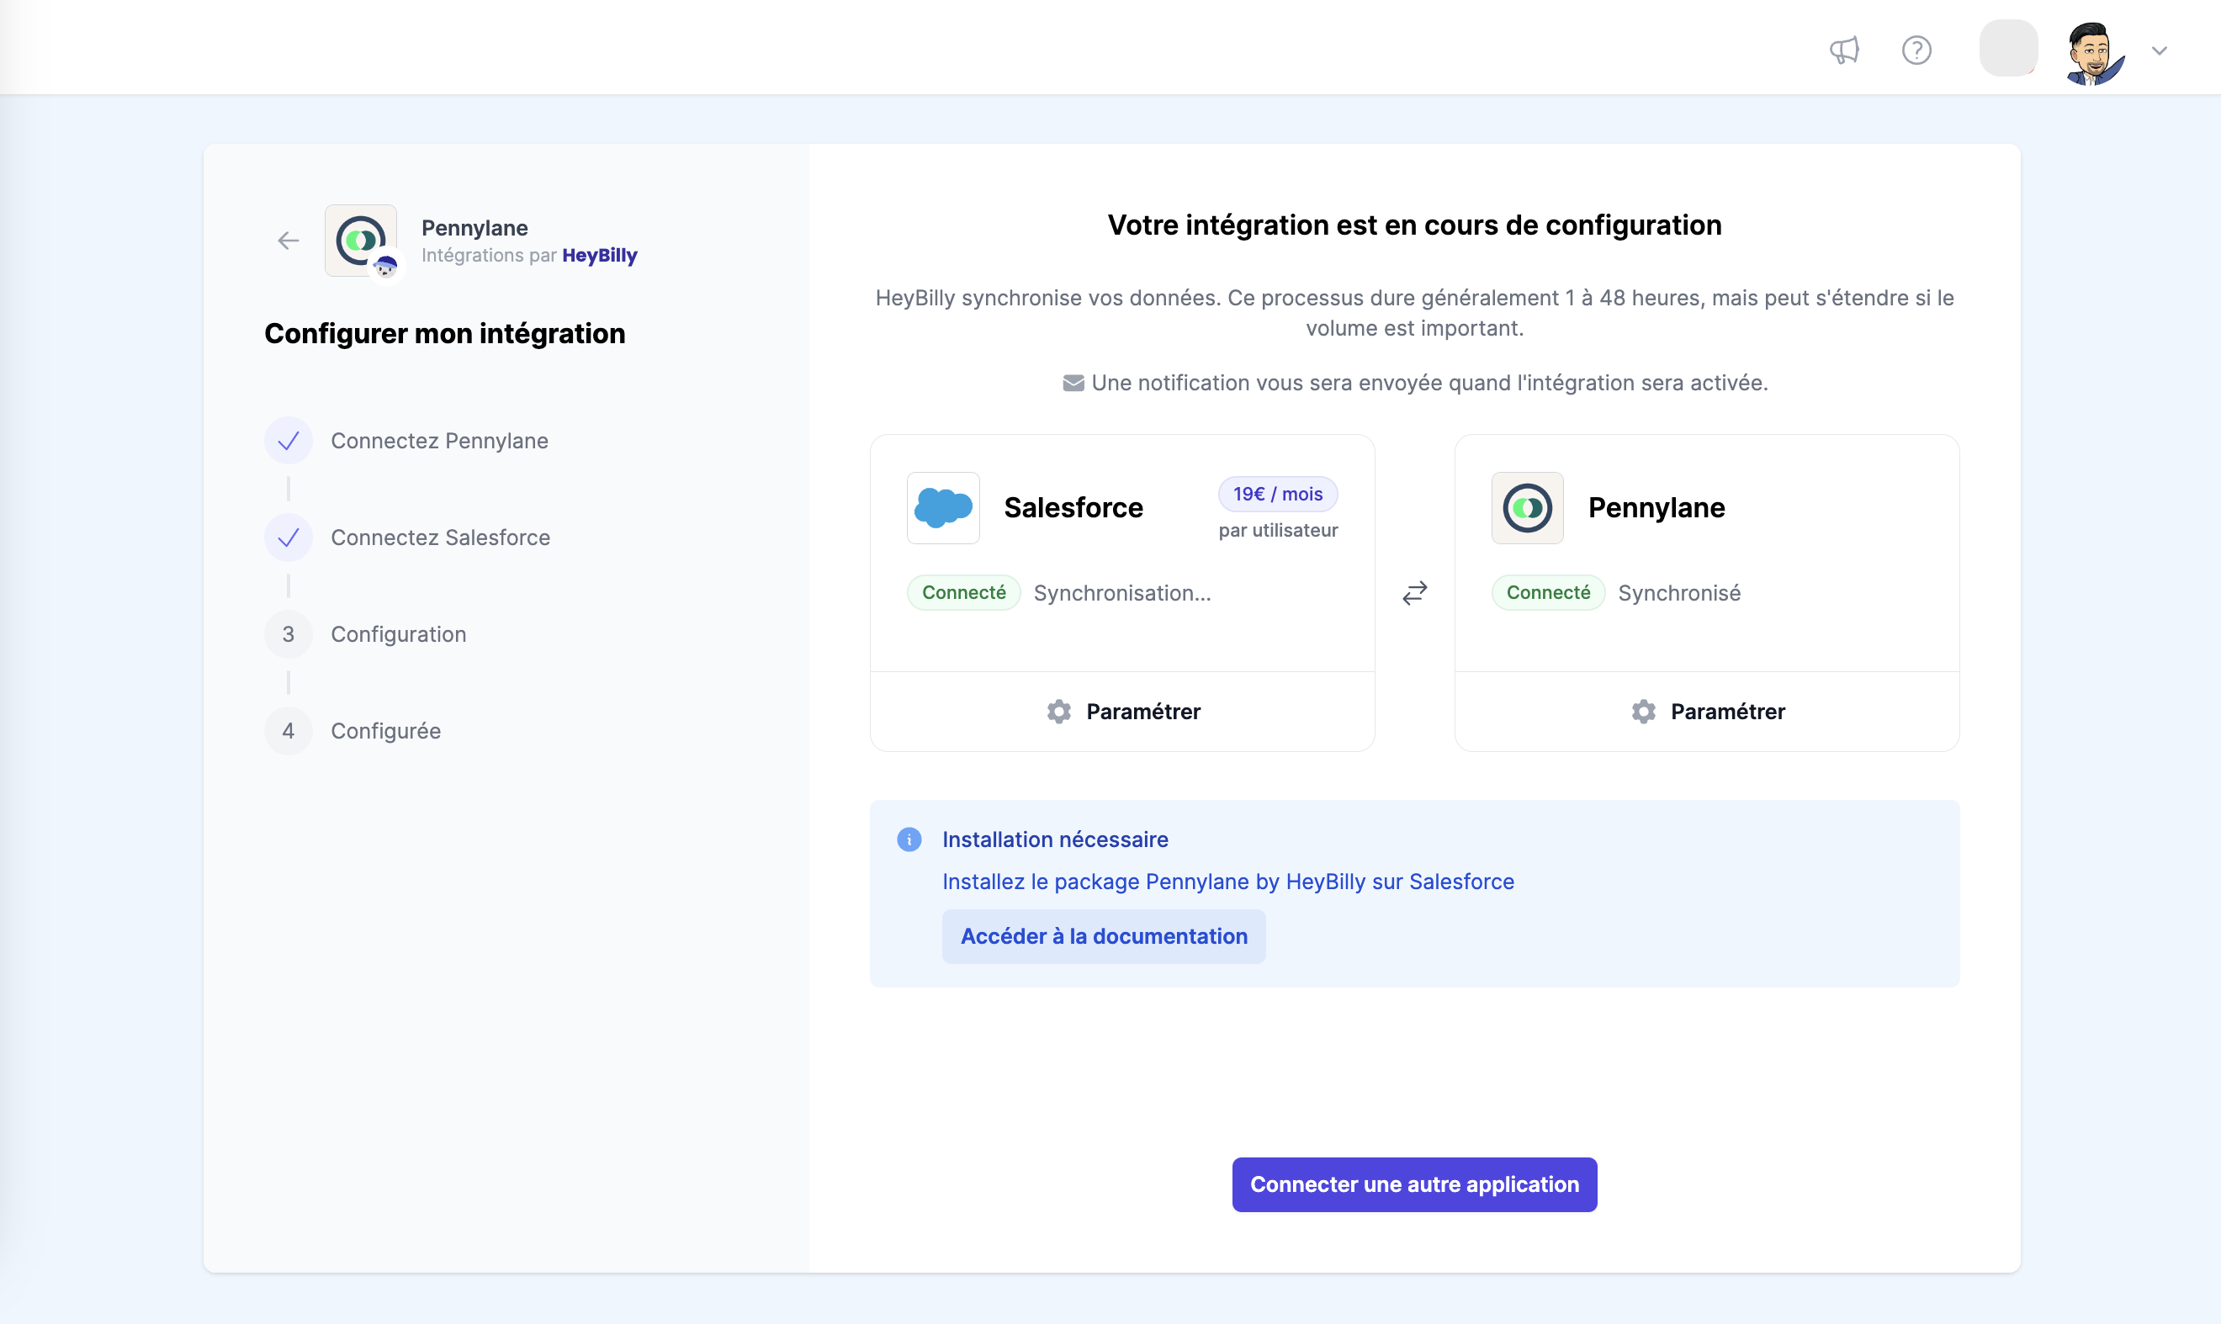Image resolution: width=2221 pixels, height=1324 pixels.
Task: Select the Connectez Pennylane checkmark step icon
Action: [289, 441]
